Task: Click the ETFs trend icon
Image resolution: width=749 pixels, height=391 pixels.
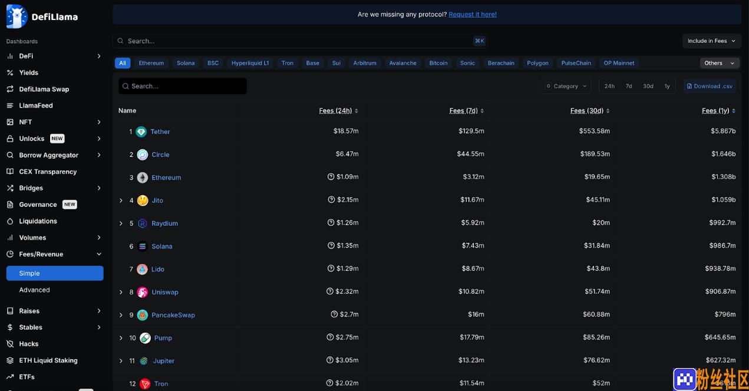Action: (10, 377)
